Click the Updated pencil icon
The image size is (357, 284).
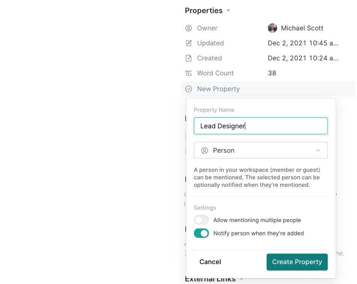(x=189, y=43)
